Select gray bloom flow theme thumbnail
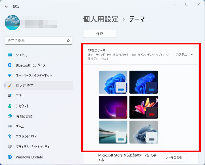The height and width of the screenshot is (165, 205). click(144, 132)
